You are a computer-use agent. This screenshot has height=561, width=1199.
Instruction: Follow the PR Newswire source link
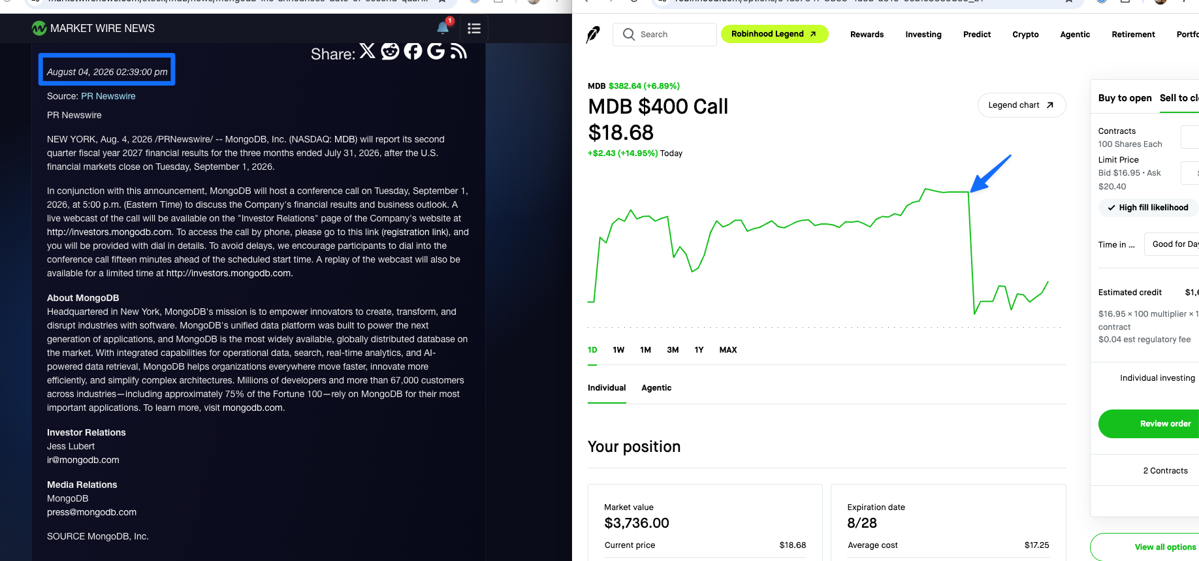(108, 96)
